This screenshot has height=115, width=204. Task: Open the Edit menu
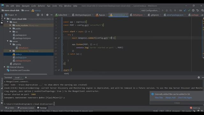click(x=12, y=6)
